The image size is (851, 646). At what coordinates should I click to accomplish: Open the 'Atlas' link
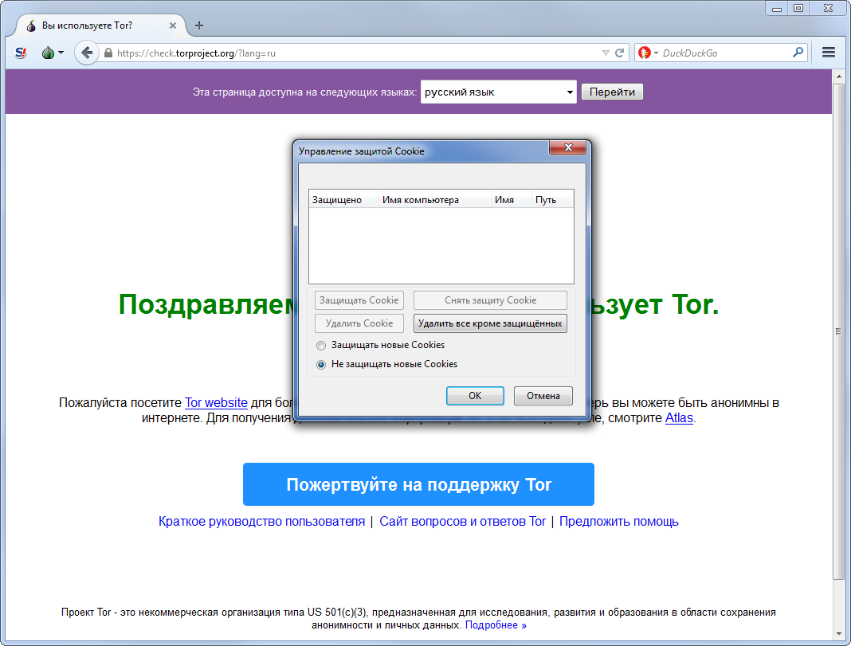(x=679, y=417)
